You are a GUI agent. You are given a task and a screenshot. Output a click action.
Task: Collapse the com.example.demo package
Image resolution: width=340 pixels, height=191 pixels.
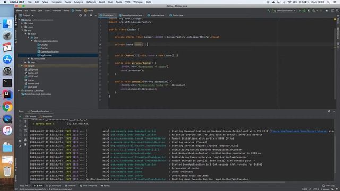(32, 41)
